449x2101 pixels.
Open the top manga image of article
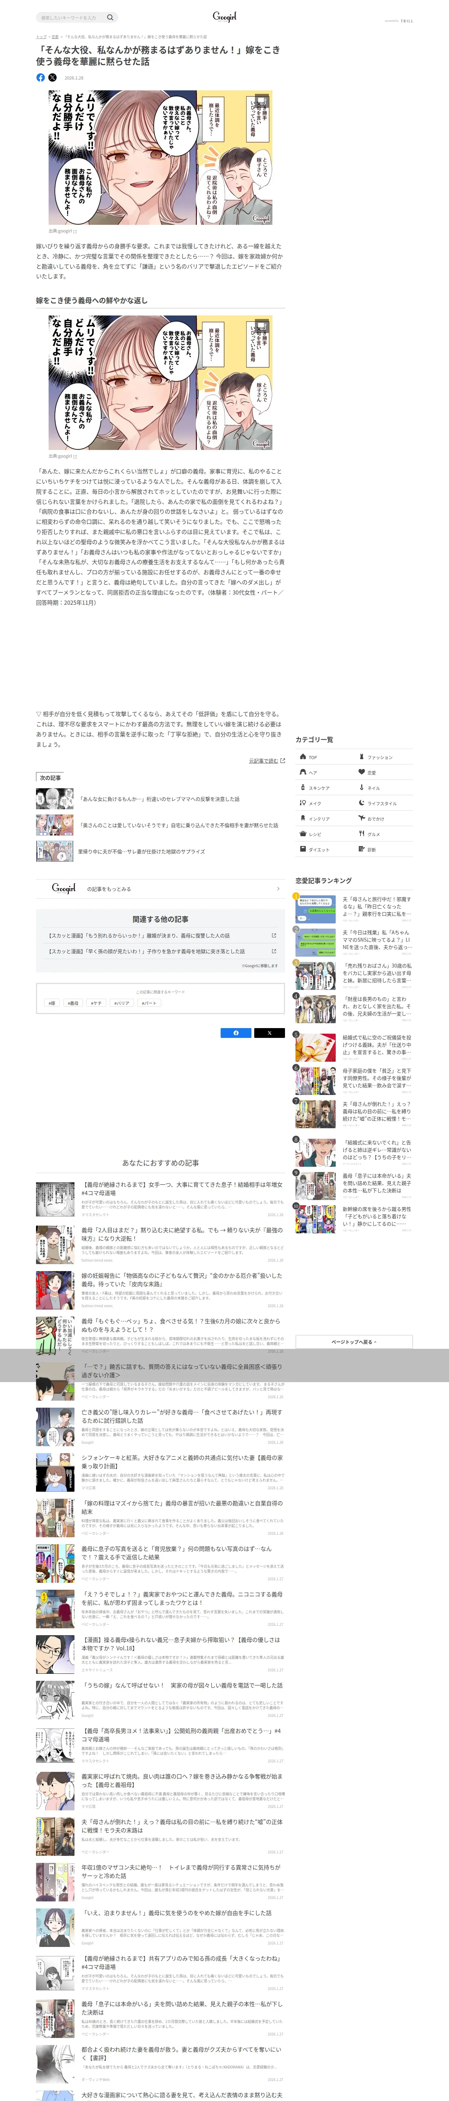tap(160, 158)
